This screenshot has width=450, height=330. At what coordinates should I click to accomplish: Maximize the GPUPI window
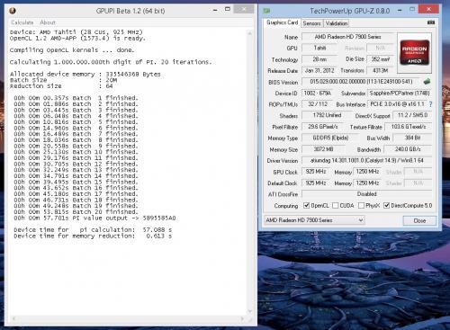coord(228,9)
